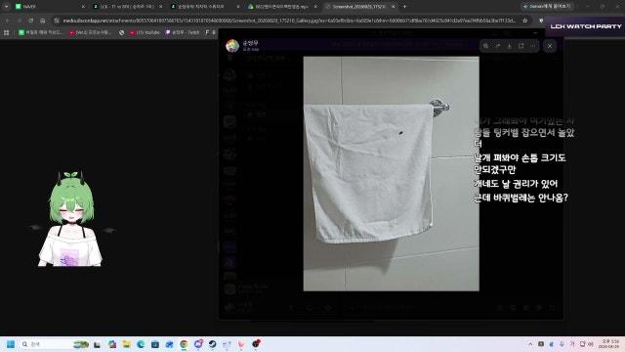Open the apps grid icon in the bookmarks bar
Image resolution: width=625 pixels, height=352 pixels.
7,32
